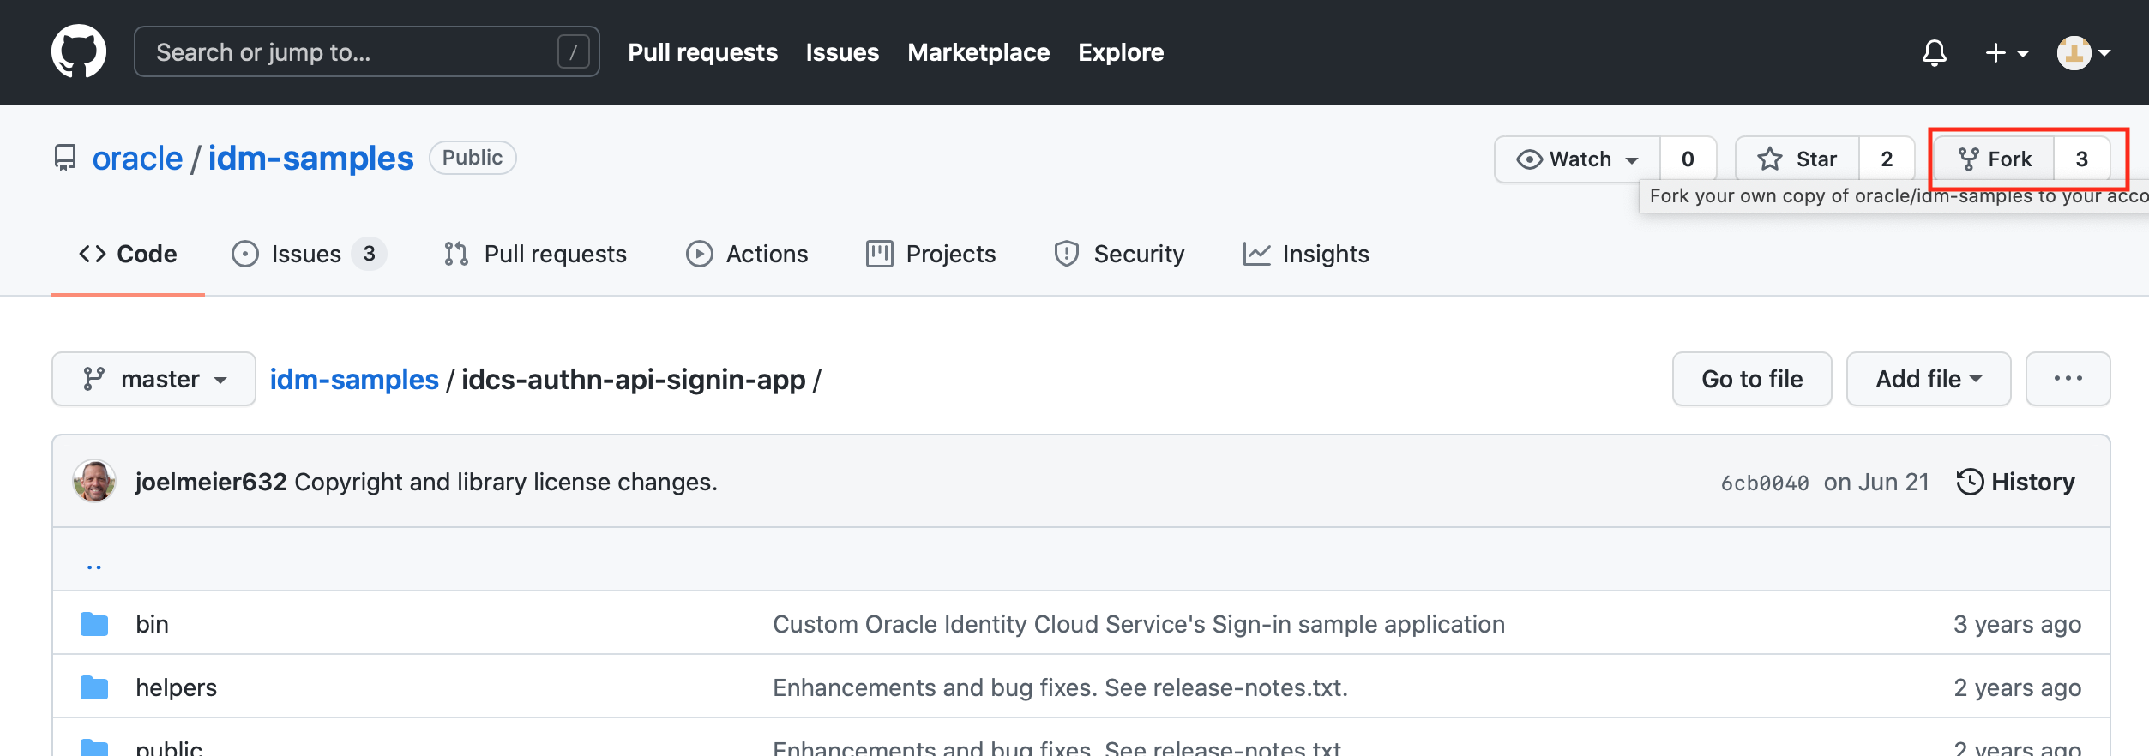The height and width of the screenshot is (756, 2149).
Task: Click the History clock icon
Action: pyautogui.click(x=1970, y=482)
